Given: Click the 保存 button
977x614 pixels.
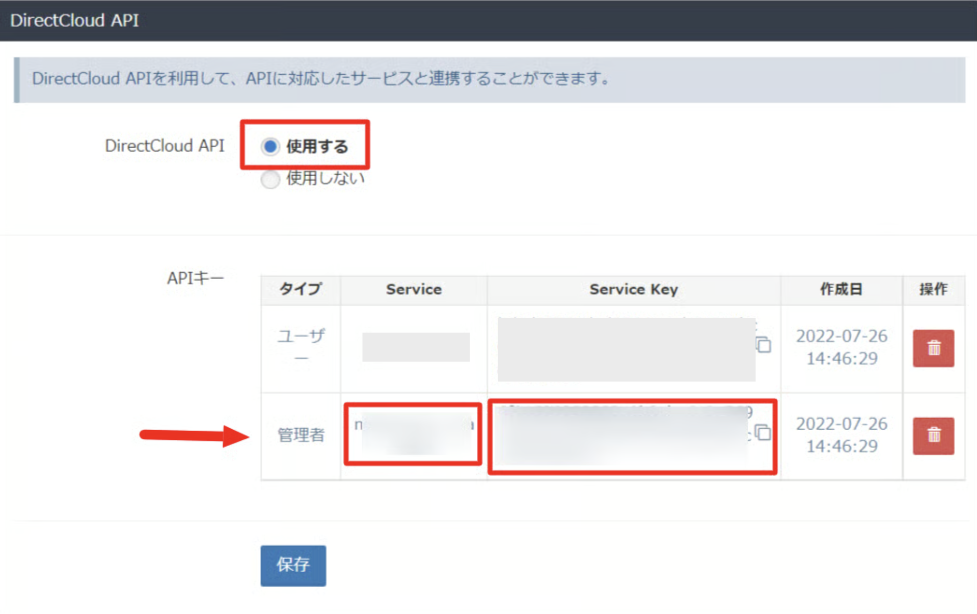Looking at the screenshot, I should click(x=293, y=565).
